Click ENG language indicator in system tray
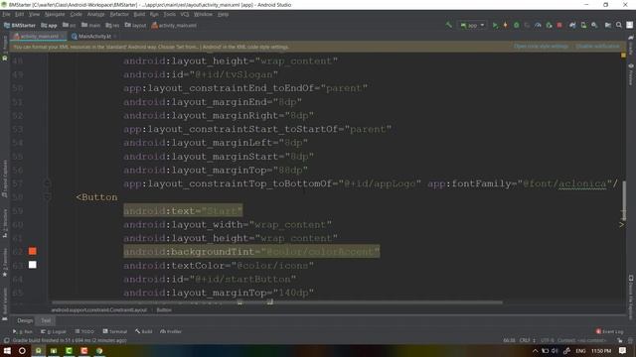636x357 pixels. coord(580,350)
